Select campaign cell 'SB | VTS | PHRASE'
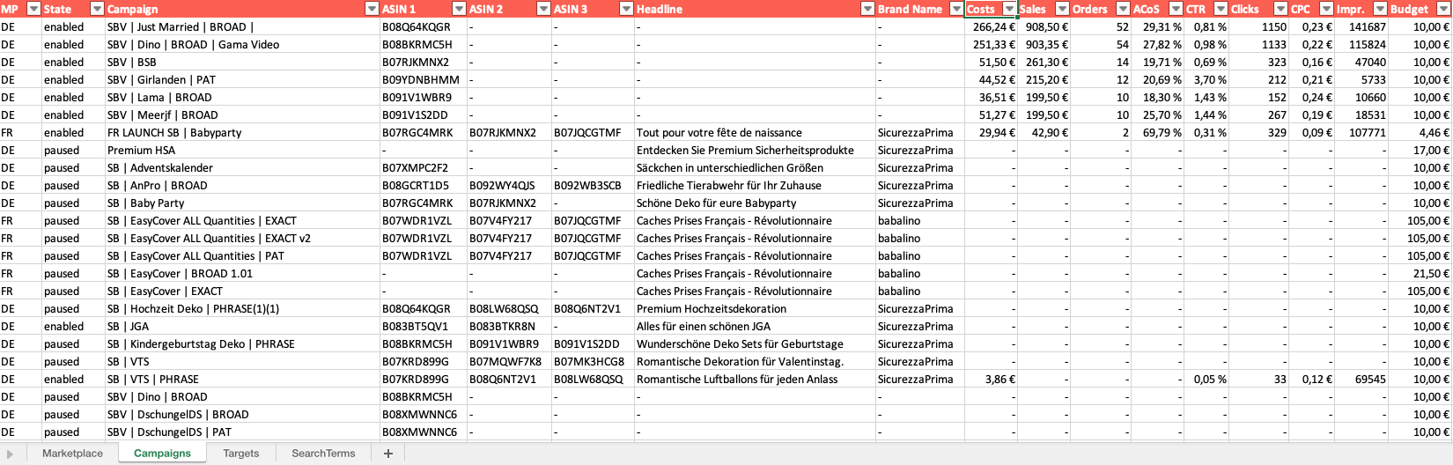This screenshot has width=1453, height=465. [242, 379]
